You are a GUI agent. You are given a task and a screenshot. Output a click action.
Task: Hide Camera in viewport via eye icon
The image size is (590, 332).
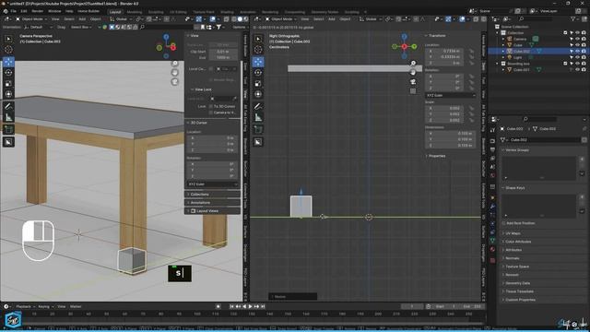point(578,39)
